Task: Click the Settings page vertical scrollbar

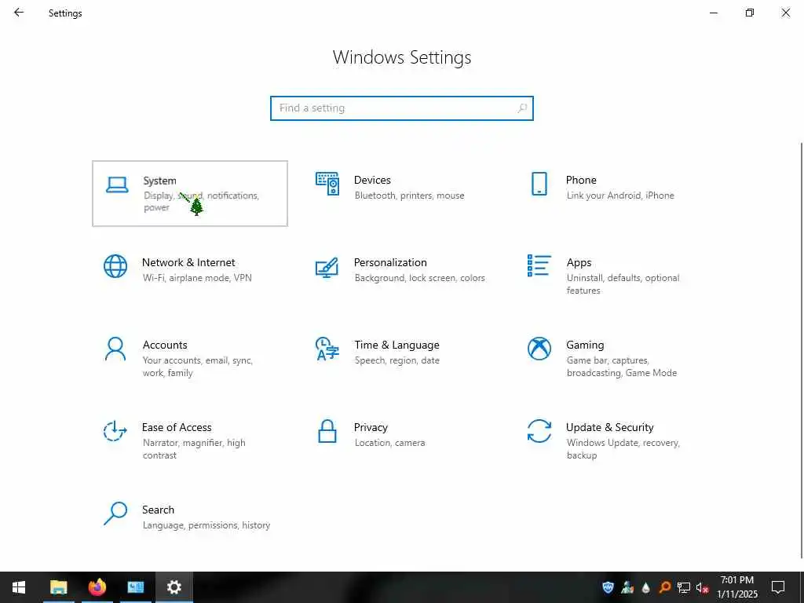Action: click(801, 351)
